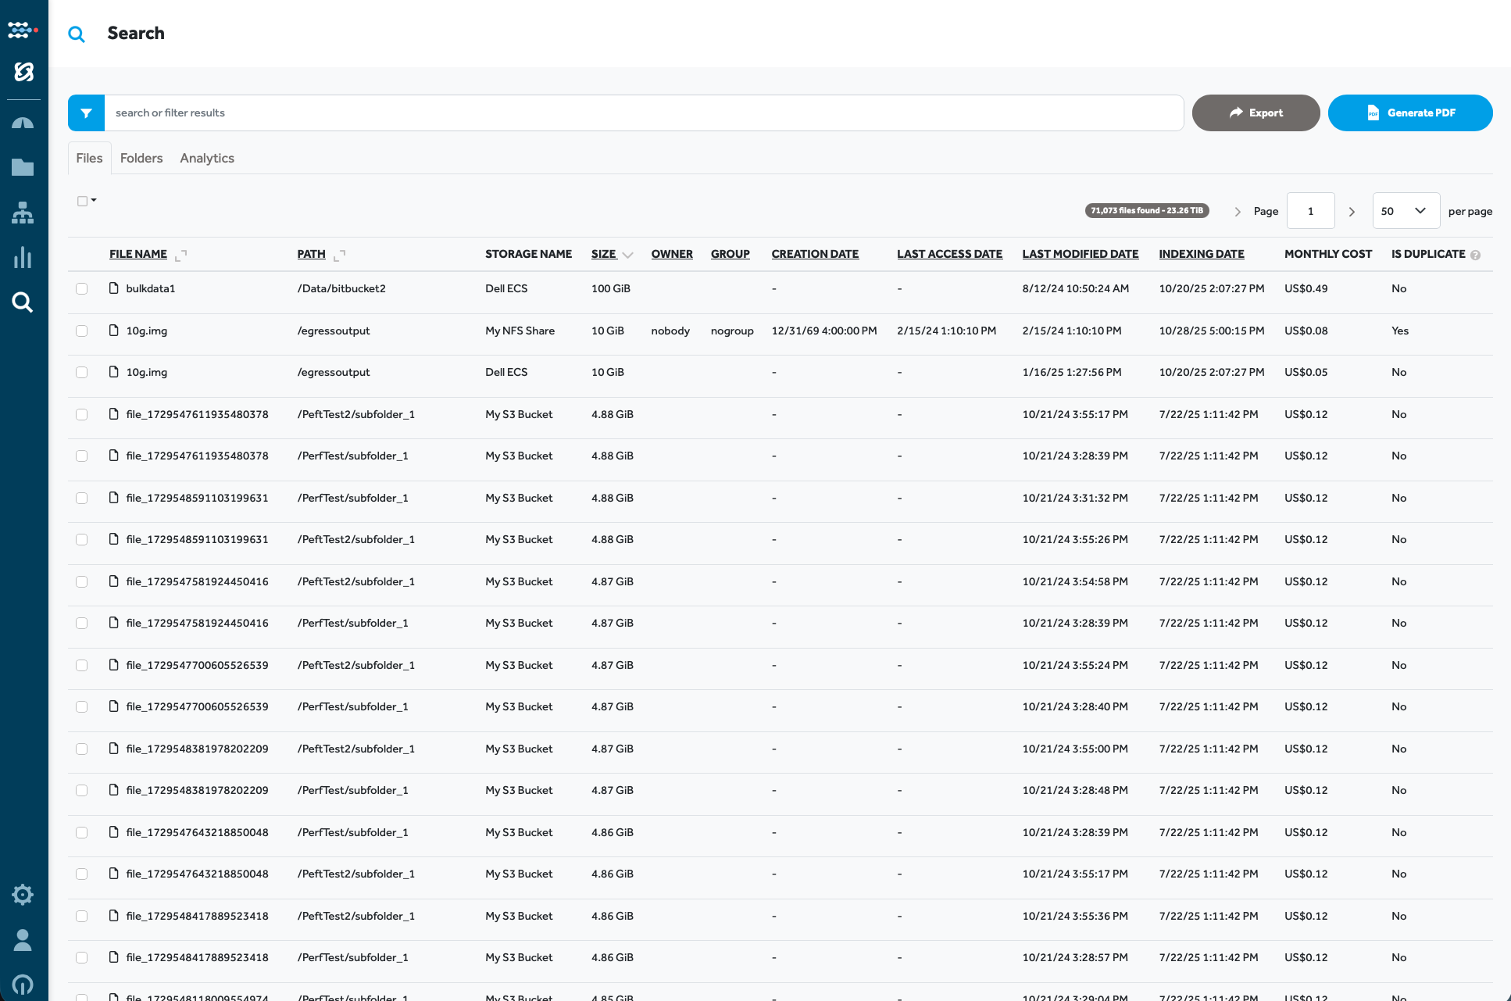The height and width of the screenshot is (1001, 1511).
Task: Open the Analytics tab
Action: pyautogui.click(x=206, y=158)
